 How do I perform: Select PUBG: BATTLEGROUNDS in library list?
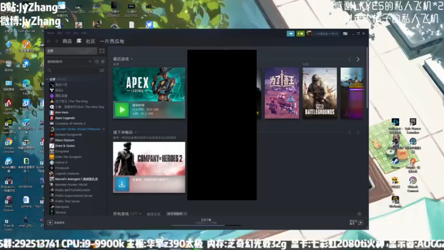(x=73, y=190)
